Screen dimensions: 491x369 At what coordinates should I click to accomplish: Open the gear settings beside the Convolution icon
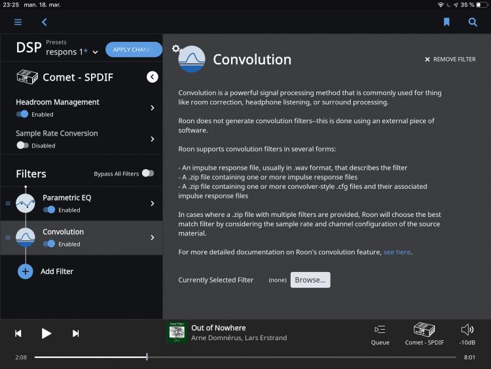pyautogui.click(x=176, y=49)
